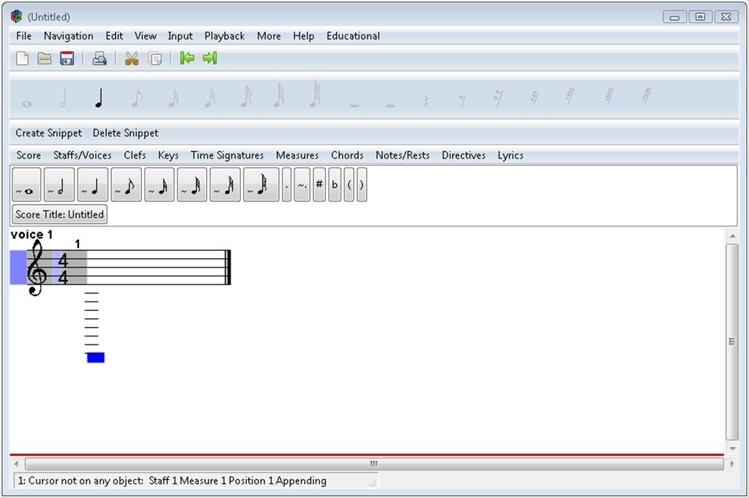Screen dimensions: 749x498
Task: Open the Edit menu
Action: click(x=114, y=36)
